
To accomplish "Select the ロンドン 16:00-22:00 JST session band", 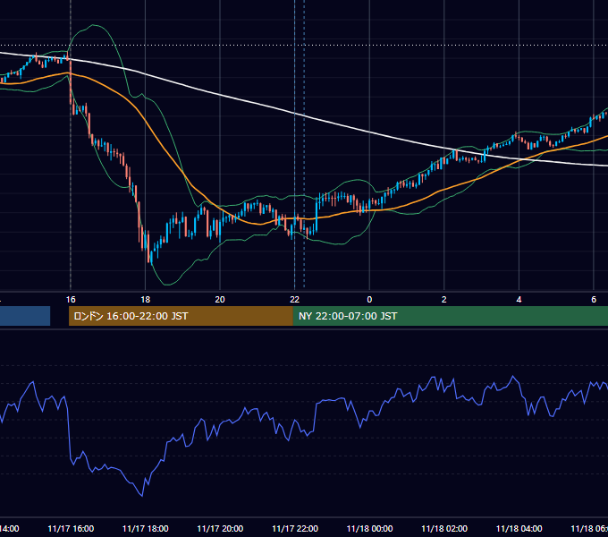I will tap(181, 316).
